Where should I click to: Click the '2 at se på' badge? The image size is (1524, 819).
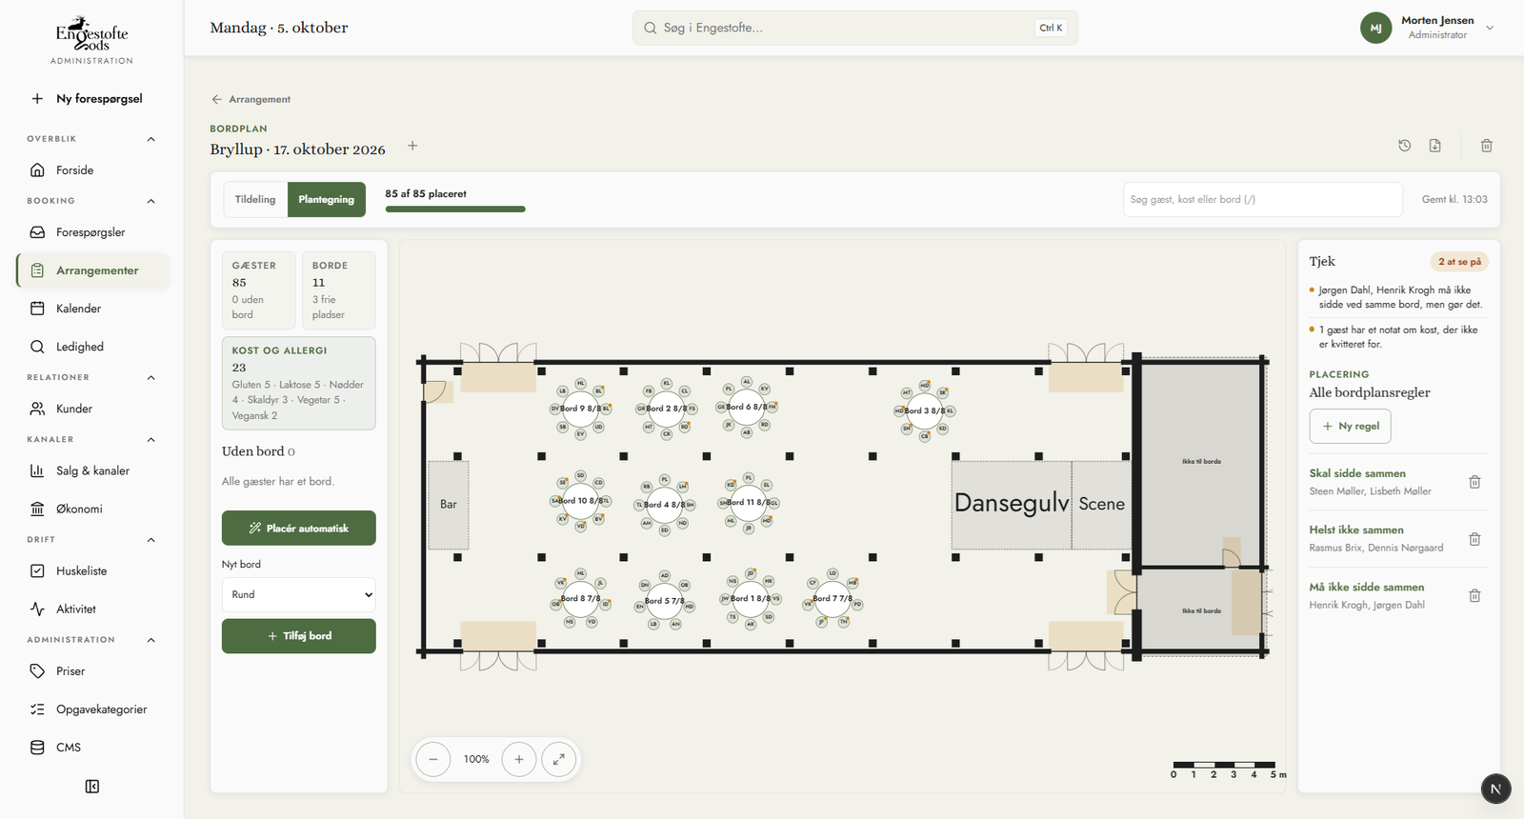[x=1459, y=262]
